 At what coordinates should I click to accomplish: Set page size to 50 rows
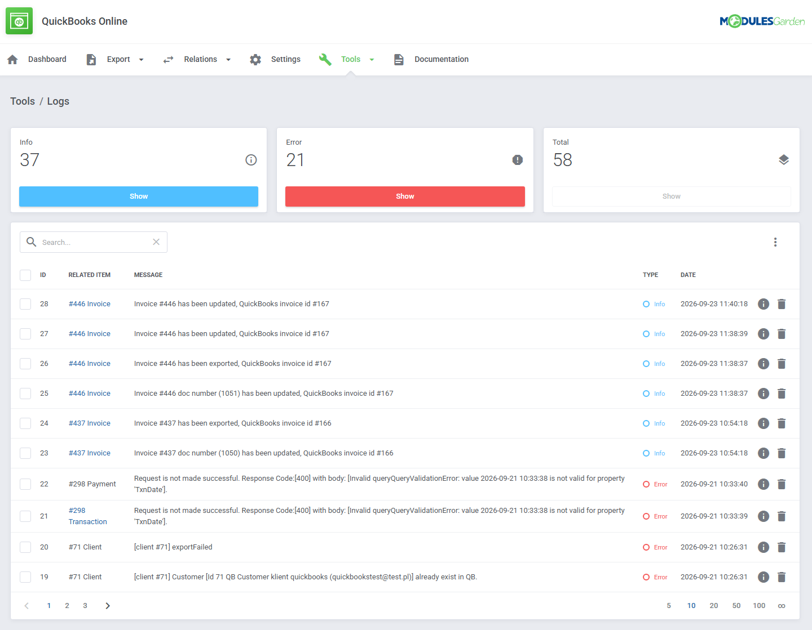pyautogui.click(x=736, y=606)
